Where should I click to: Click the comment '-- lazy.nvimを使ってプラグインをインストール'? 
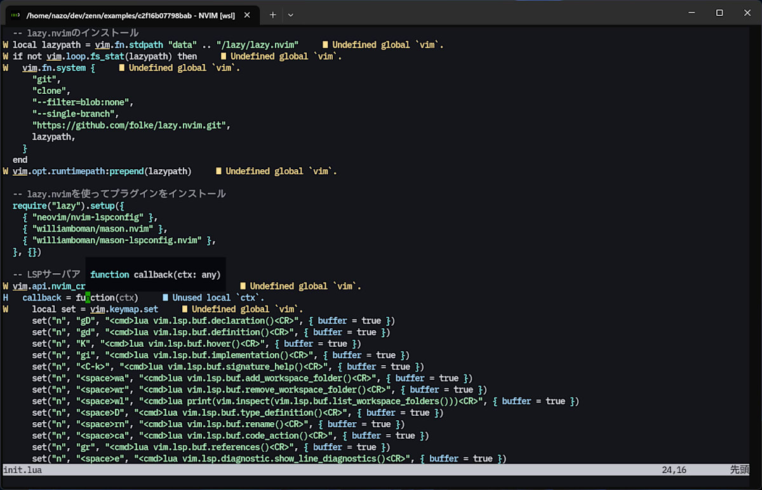(119, 194)
